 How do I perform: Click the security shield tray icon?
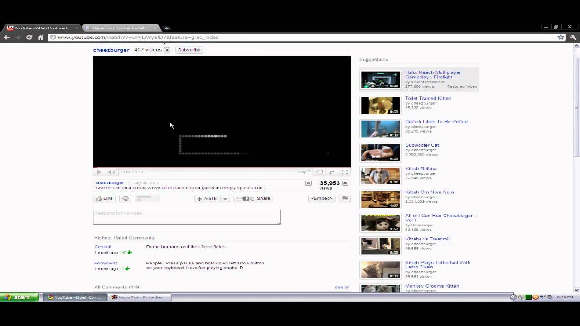point(521,297)
